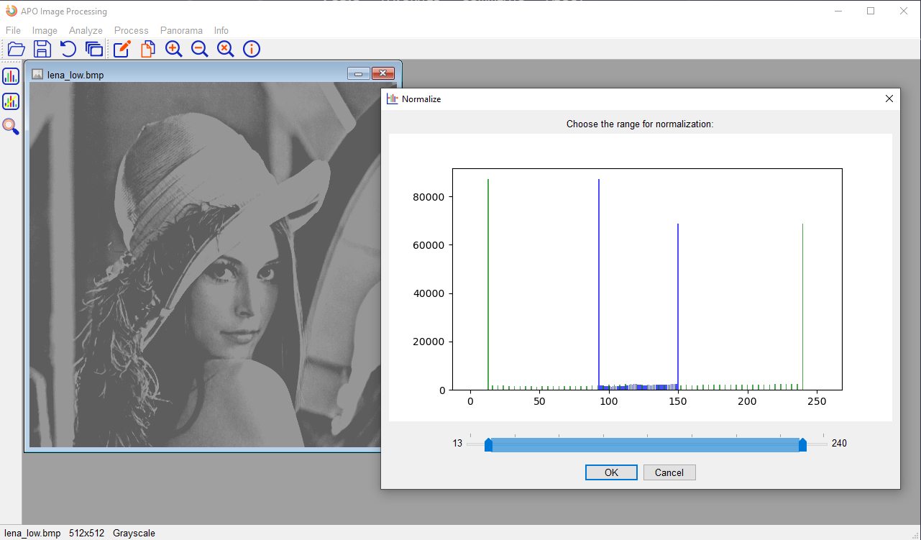Click the image icon in the lena_low.bmp title bar
This screenshot has height=540, width=921.
37,74
